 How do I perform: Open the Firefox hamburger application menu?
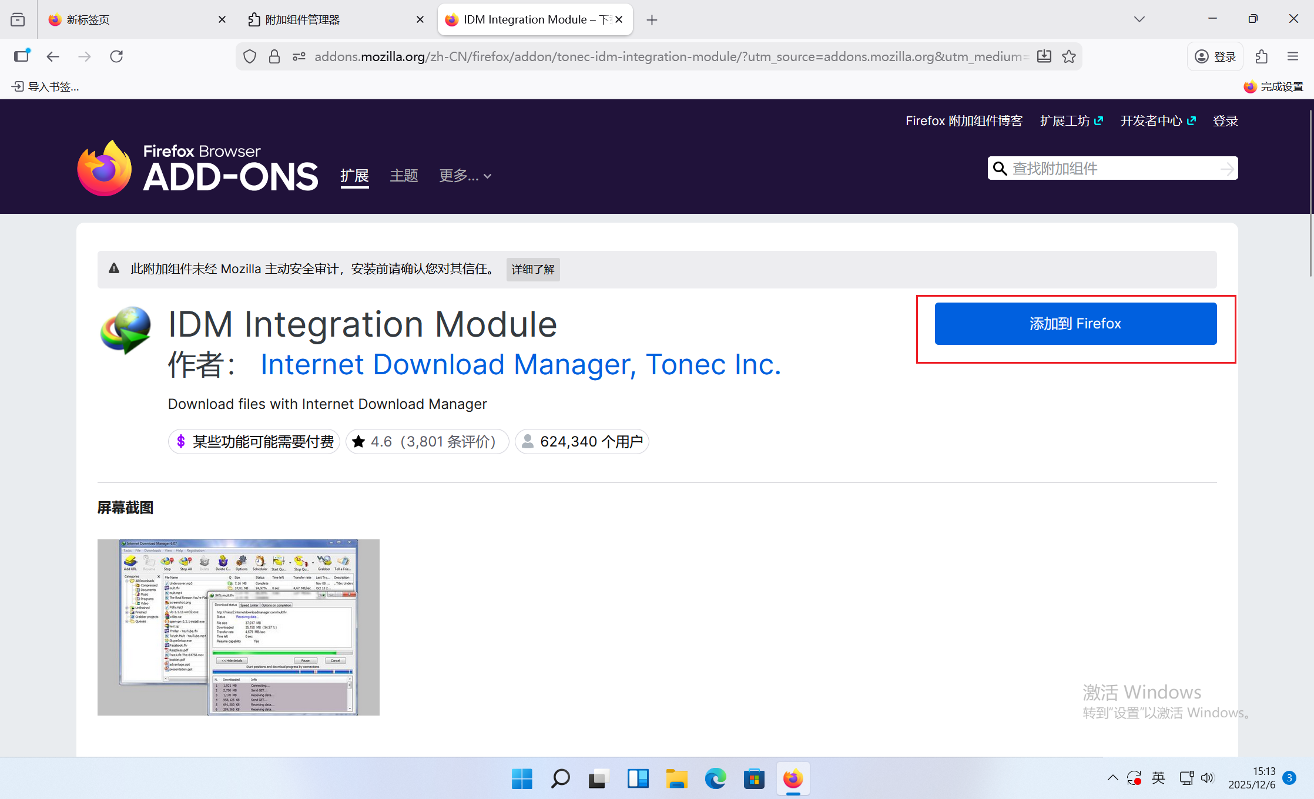[x=1292, y=56]
